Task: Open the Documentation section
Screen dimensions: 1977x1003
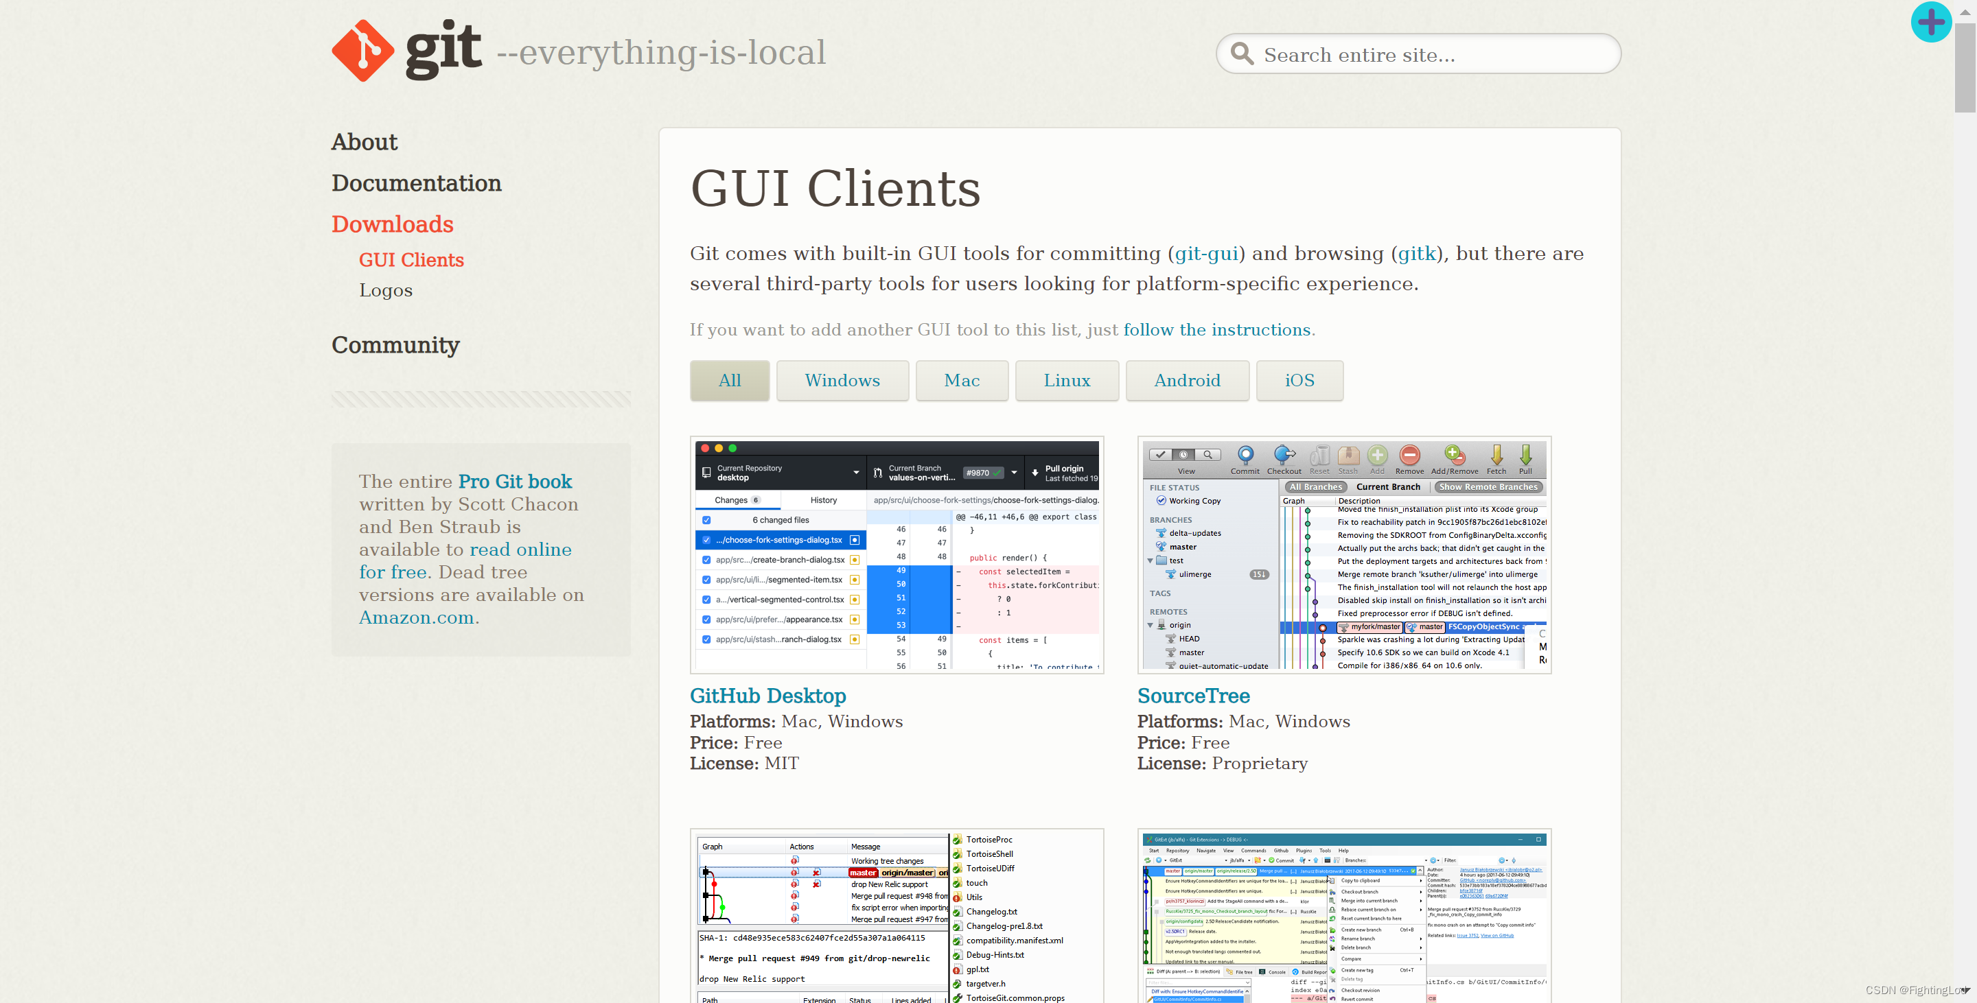Action: pyautogui.click(x=417, y=182)
